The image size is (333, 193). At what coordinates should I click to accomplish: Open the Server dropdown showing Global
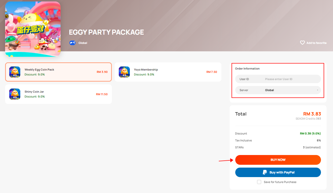pos(278,90)
